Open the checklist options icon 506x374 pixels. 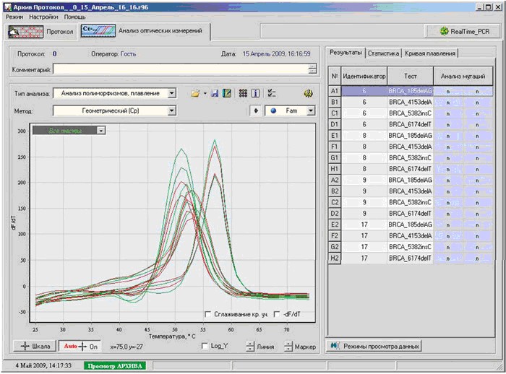[x=272, y=94]
